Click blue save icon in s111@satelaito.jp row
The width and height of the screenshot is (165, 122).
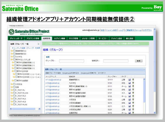129,86
